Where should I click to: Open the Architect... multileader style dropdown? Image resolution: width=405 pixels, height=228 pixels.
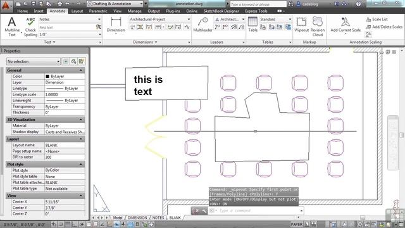point(230,19)
